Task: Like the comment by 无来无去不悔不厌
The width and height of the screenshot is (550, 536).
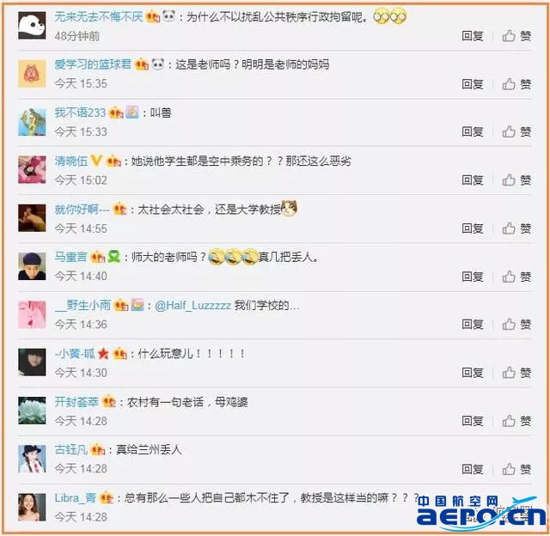Action: [x=516, y=36]
